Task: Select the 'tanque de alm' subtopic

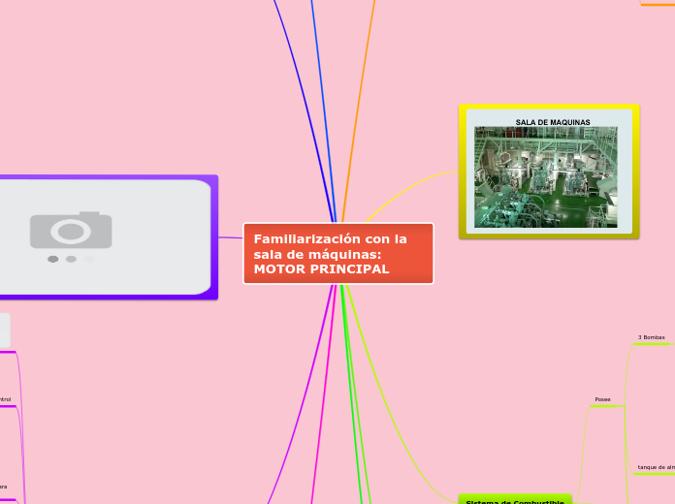Action: pos(656,467)
